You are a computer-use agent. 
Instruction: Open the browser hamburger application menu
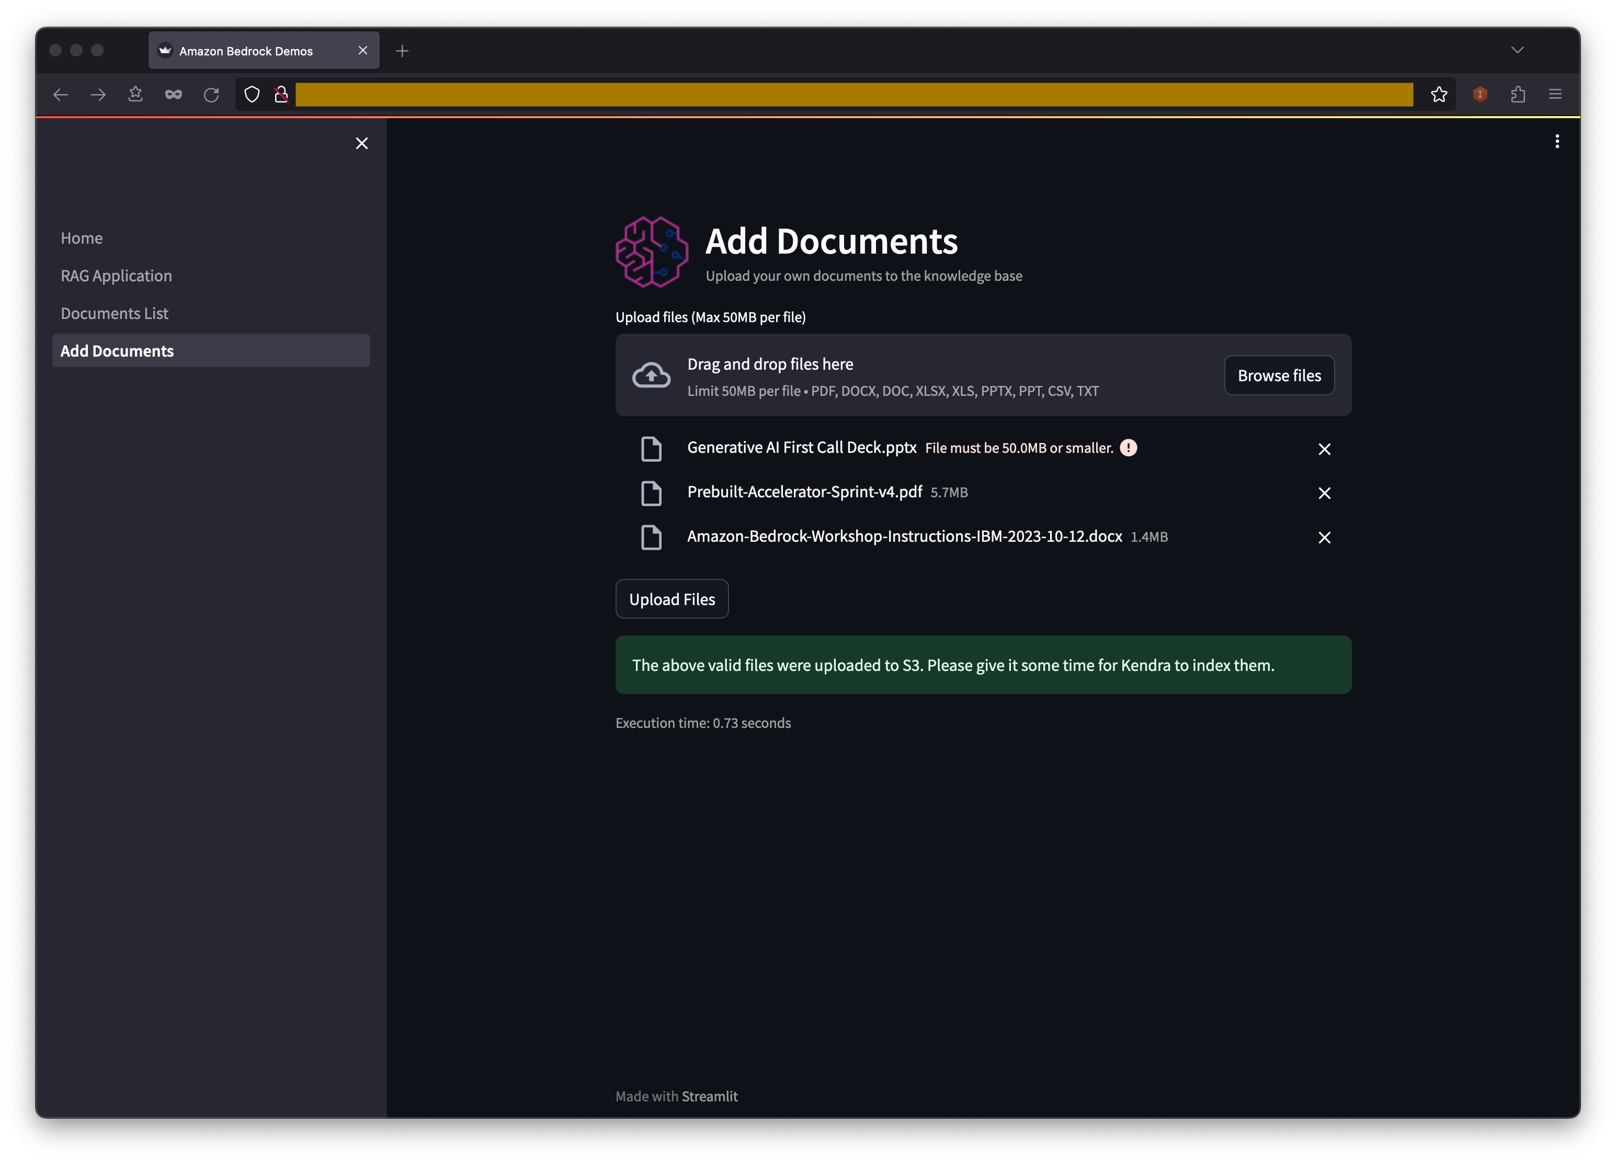(1555, 94)
